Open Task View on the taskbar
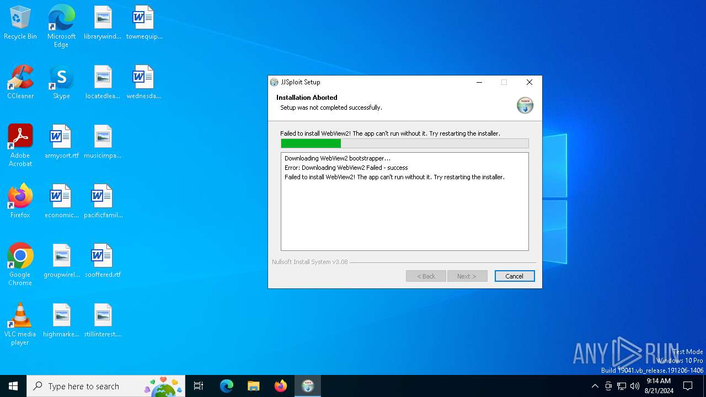 pos(199,386)
